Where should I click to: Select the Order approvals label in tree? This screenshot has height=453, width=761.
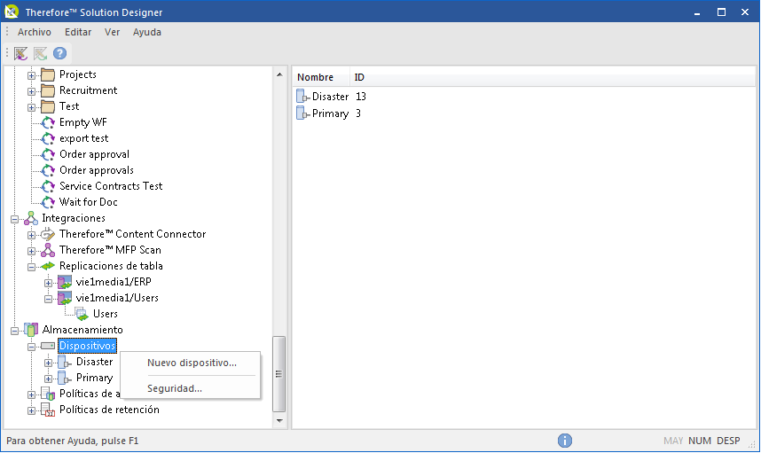pyautogui.click(x=97, y=170)
